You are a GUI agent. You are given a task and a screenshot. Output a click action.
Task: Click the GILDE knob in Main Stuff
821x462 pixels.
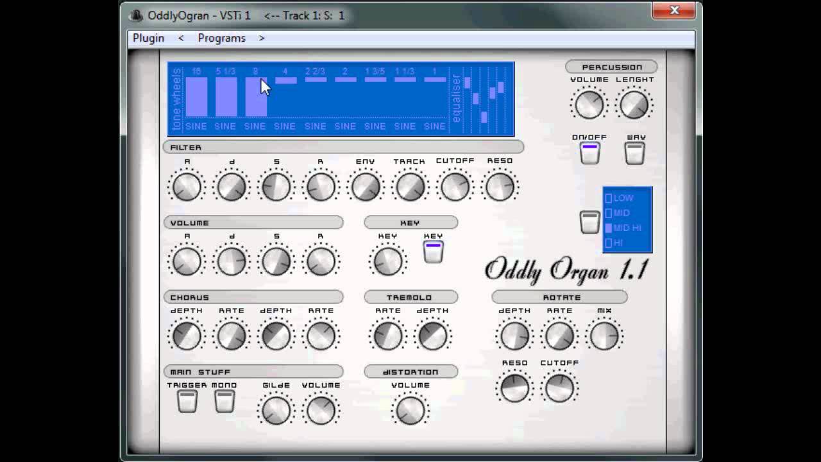pyautogui.click(x=276, y=410)
